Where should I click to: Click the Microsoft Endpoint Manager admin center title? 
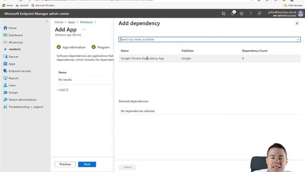coord(37,14)
